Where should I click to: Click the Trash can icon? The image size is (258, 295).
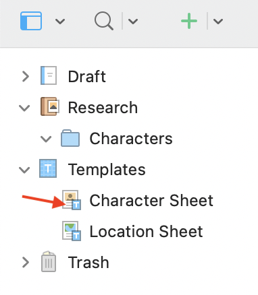[49, 261]
